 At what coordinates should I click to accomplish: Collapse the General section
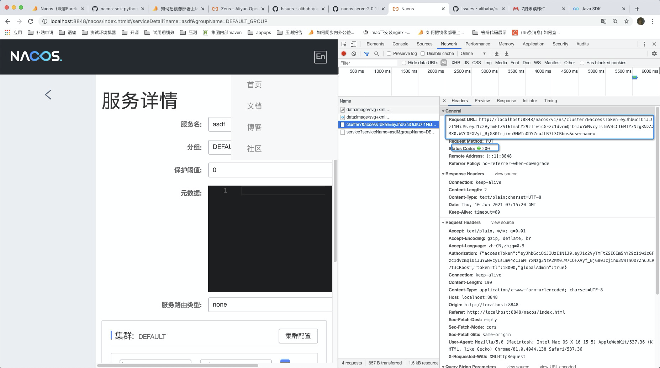pos(443,111)
